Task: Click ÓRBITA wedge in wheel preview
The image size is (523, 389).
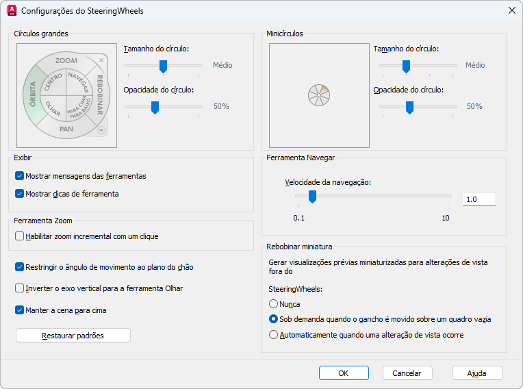Action: point(31,95)
